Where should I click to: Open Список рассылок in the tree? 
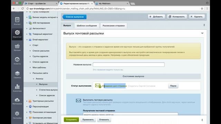41,51
